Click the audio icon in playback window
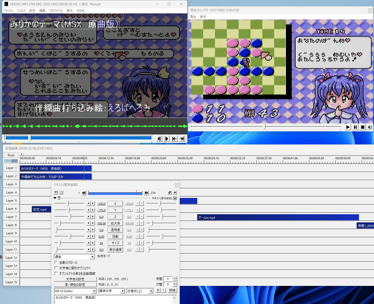Viewport: 374px width, 304px height. (x=370, y=127)
